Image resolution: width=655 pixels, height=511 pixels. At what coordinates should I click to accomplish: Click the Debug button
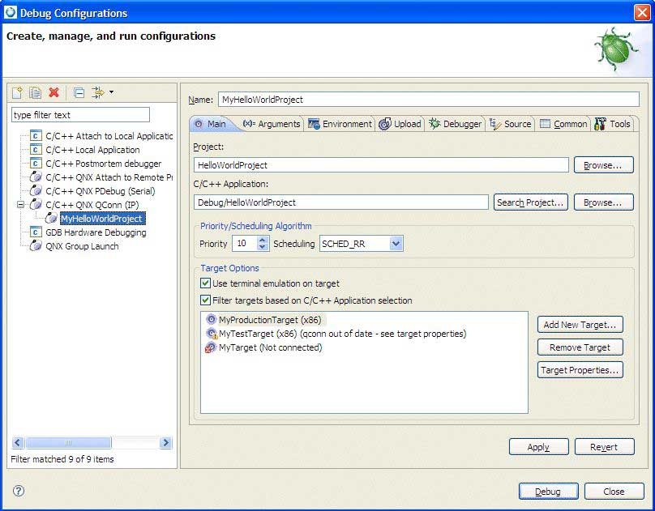548,491
